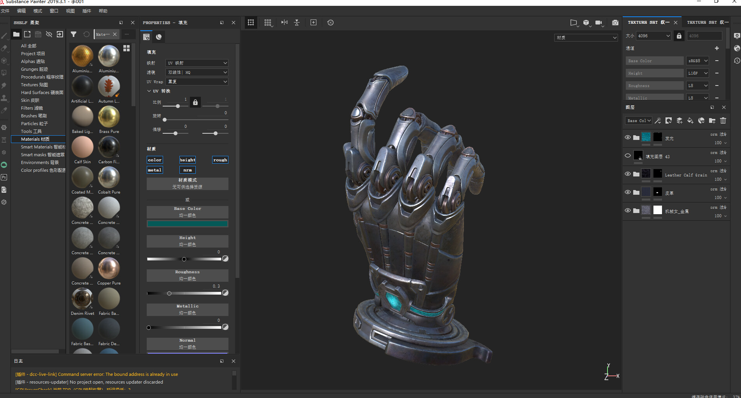
Task: Toggle symmetry tool in viewport toolbar
Action: coord(284,23)
